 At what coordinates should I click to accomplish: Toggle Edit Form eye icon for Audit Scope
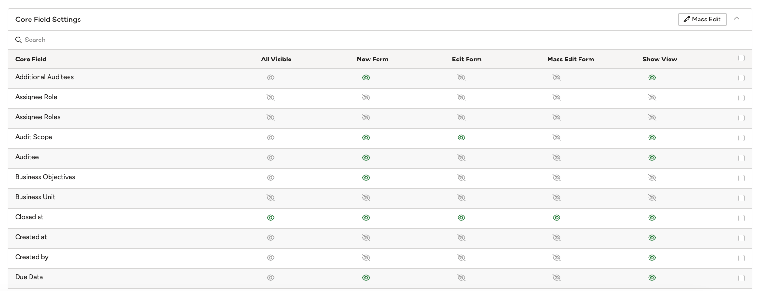[x=461, y=138]
